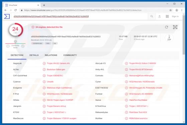Click the community score slider marker
The height and width of the screenshot is (125, 187).
(15, 42)
